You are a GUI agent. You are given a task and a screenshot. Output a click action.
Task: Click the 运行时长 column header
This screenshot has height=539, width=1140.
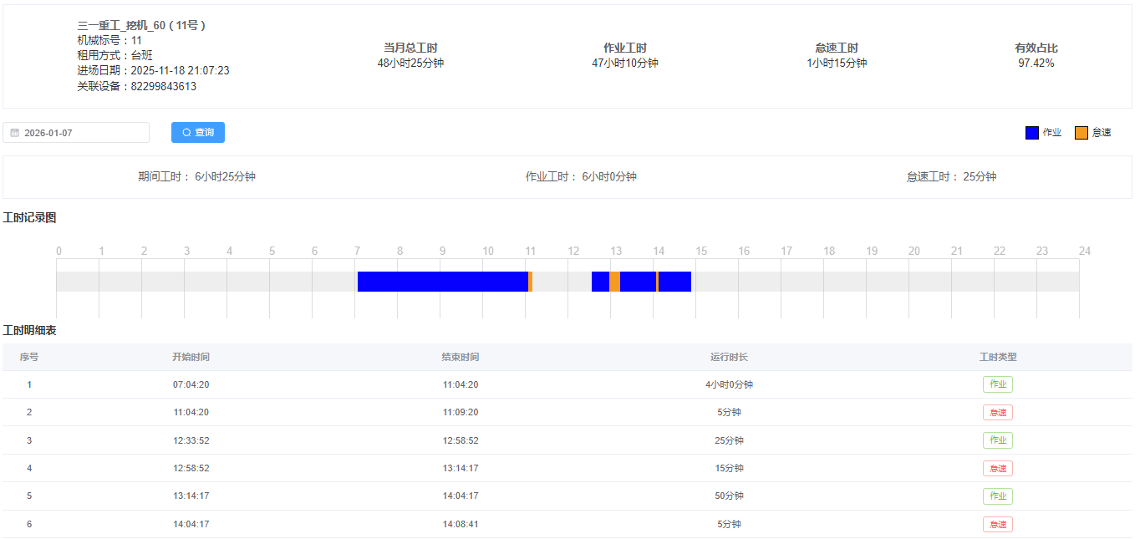(x=729, y=357)
